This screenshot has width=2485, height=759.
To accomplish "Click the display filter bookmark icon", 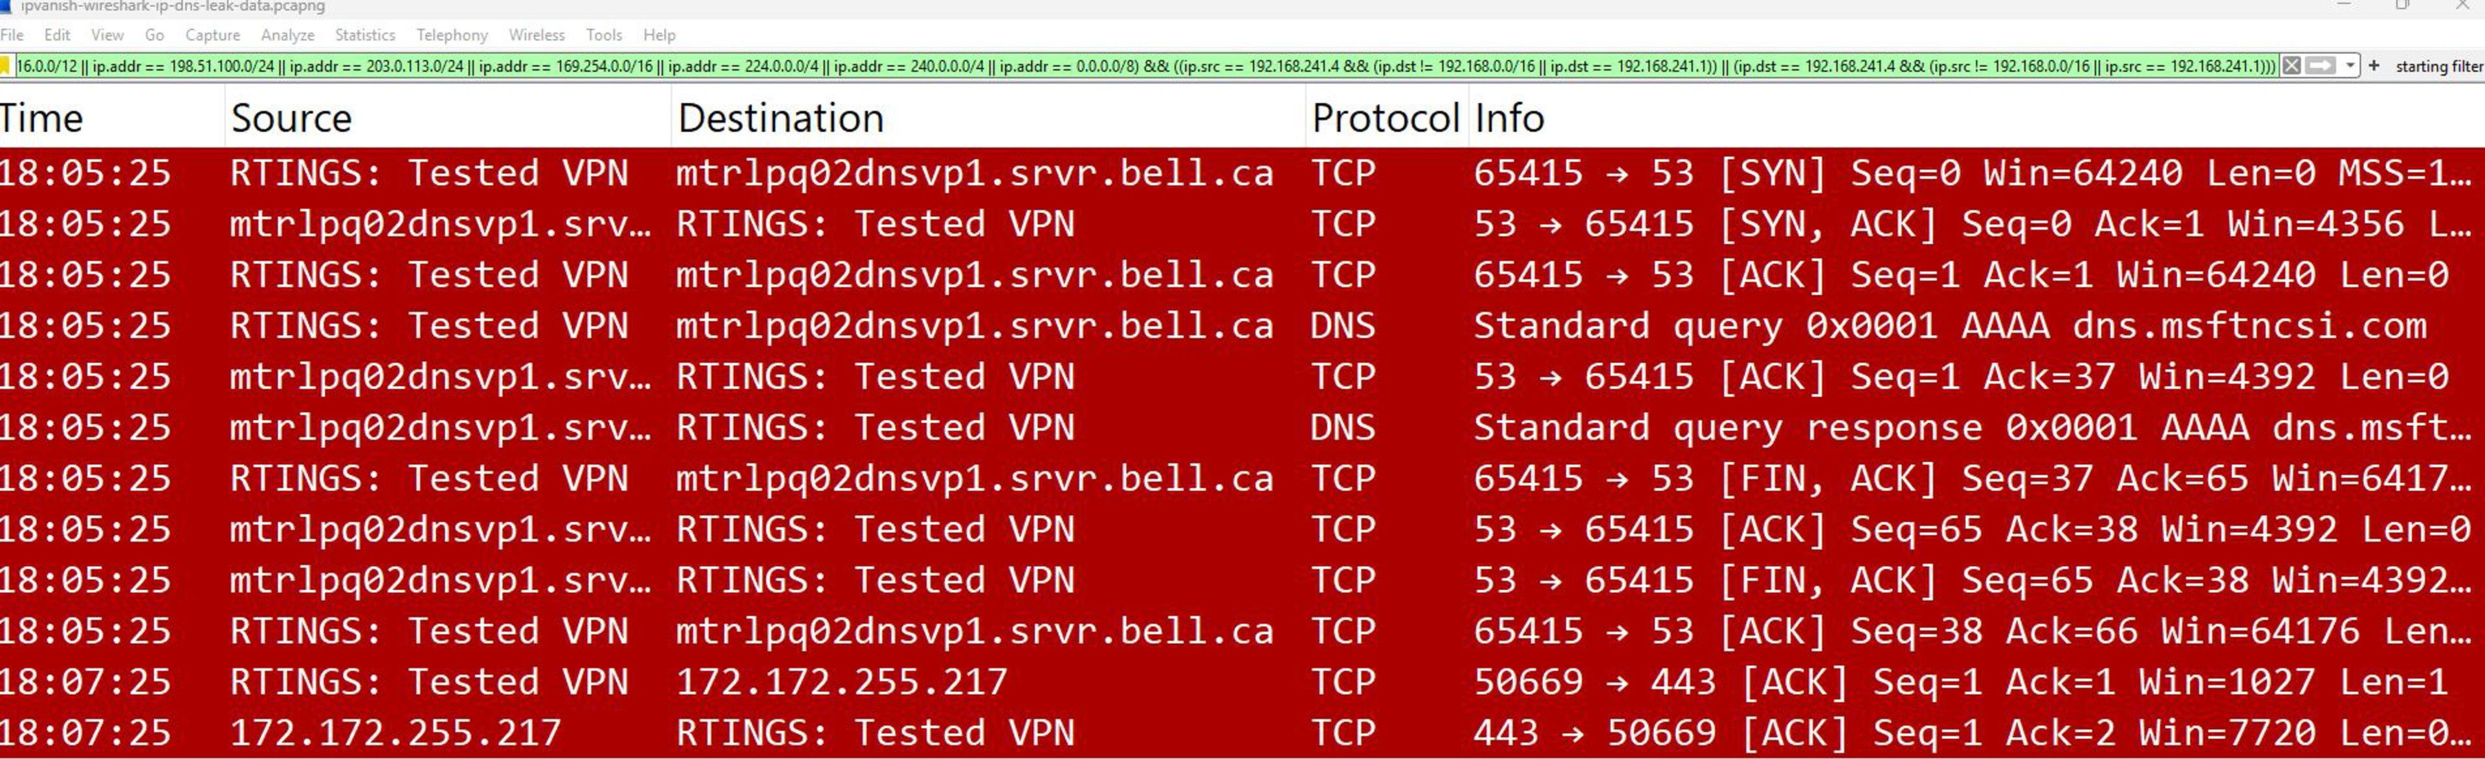I will [x=5, y=67].
